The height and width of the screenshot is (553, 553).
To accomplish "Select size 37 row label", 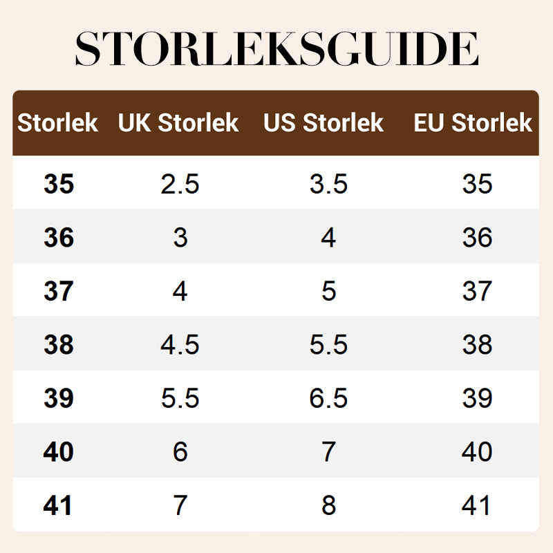I will pos(59,291).
